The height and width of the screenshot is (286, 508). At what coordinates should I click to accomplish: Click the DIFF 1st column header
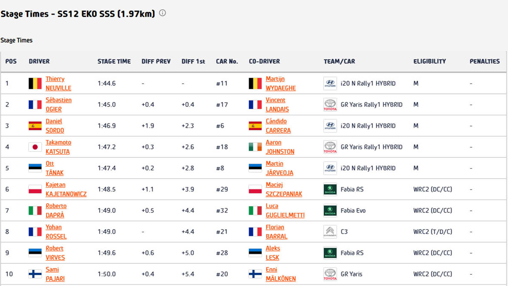193,61
